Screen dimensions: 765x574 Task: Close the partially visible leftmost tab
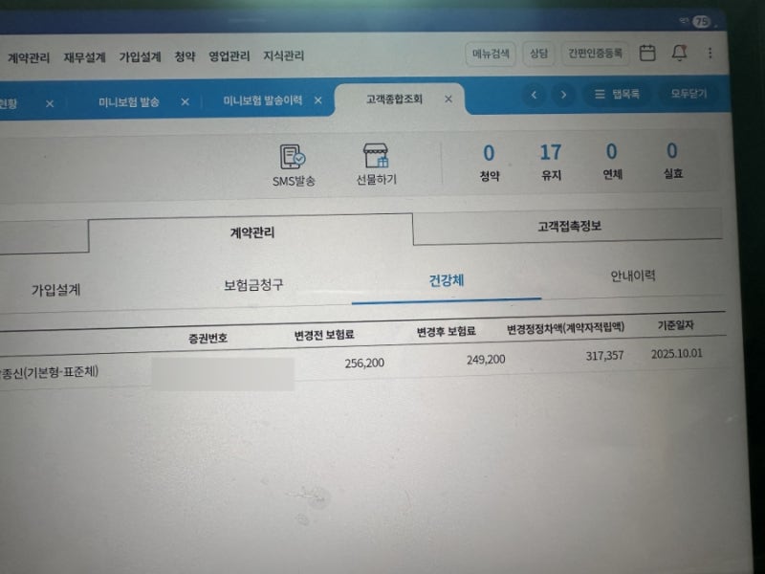(x=50, y=103)
